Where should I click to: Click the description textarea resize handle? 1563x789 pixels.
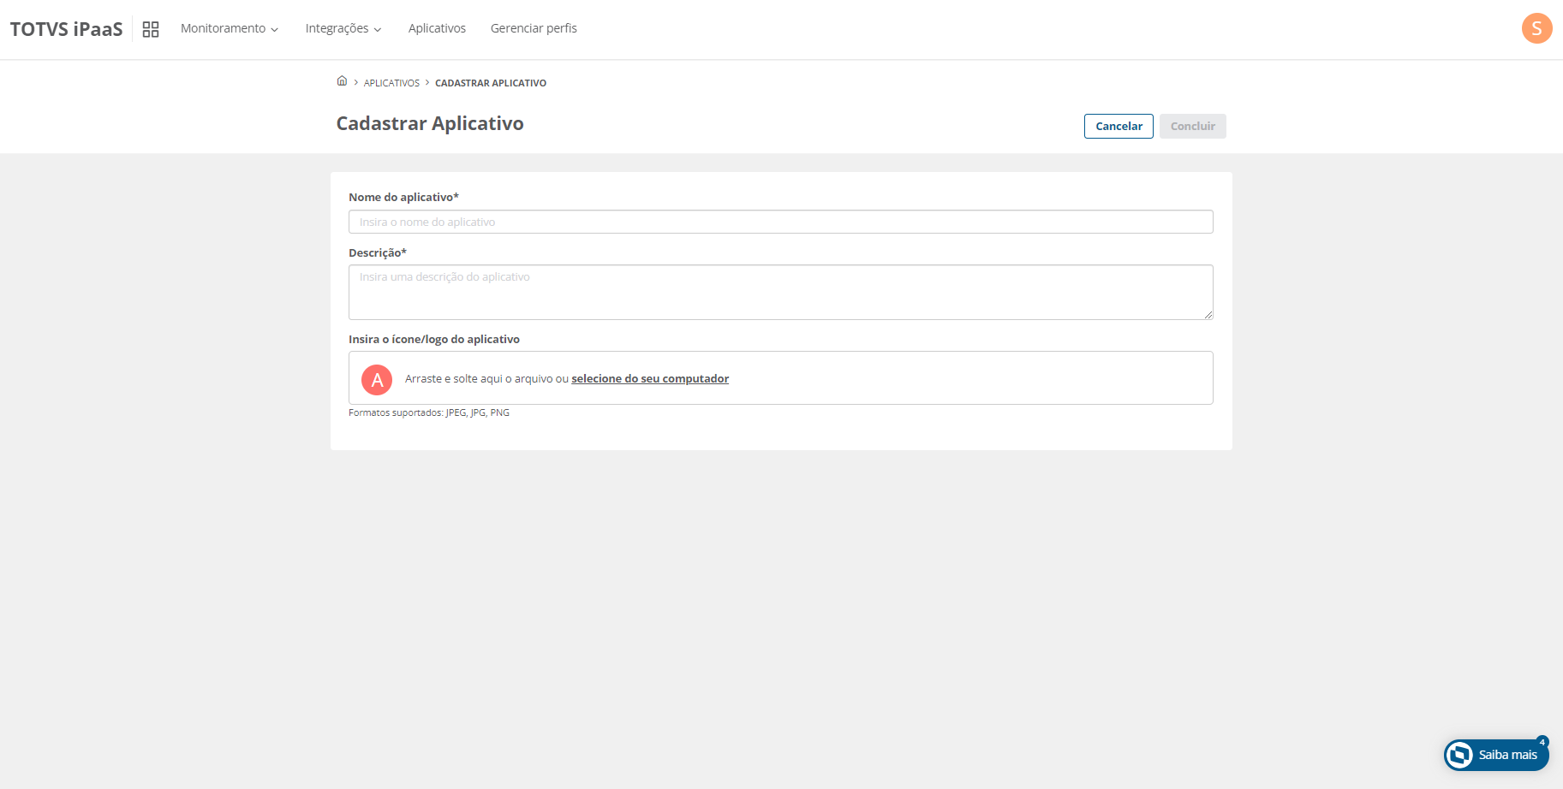point(1208,314)
